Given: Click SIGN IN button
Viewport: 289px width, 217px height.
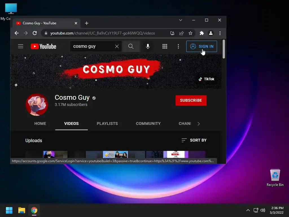Looking at the screenshot, I should point(202,46).
